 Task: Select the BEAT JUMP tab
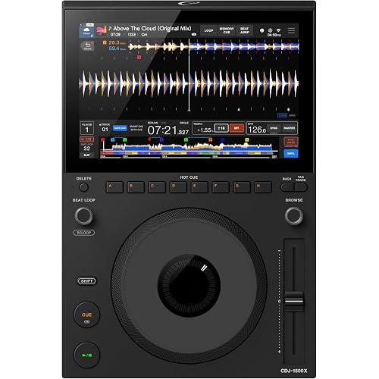click(x=244, y=30)
